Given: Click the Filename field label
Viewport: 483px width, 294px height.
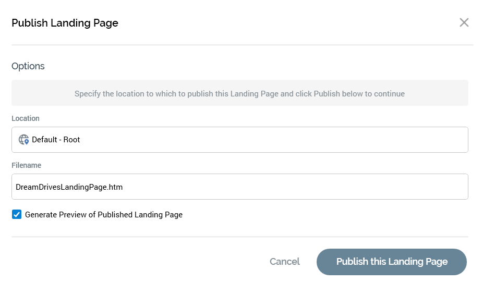Looking at the screenshot, I should coord(26,165).
